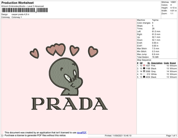
Task: Select the Black swatch beside stitch count 4434
Action: tap(144, 77)
